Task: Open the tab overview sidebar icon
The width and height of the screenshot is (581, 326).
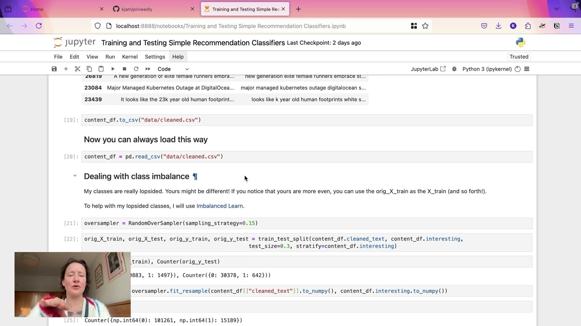Action: pos(8,9)
